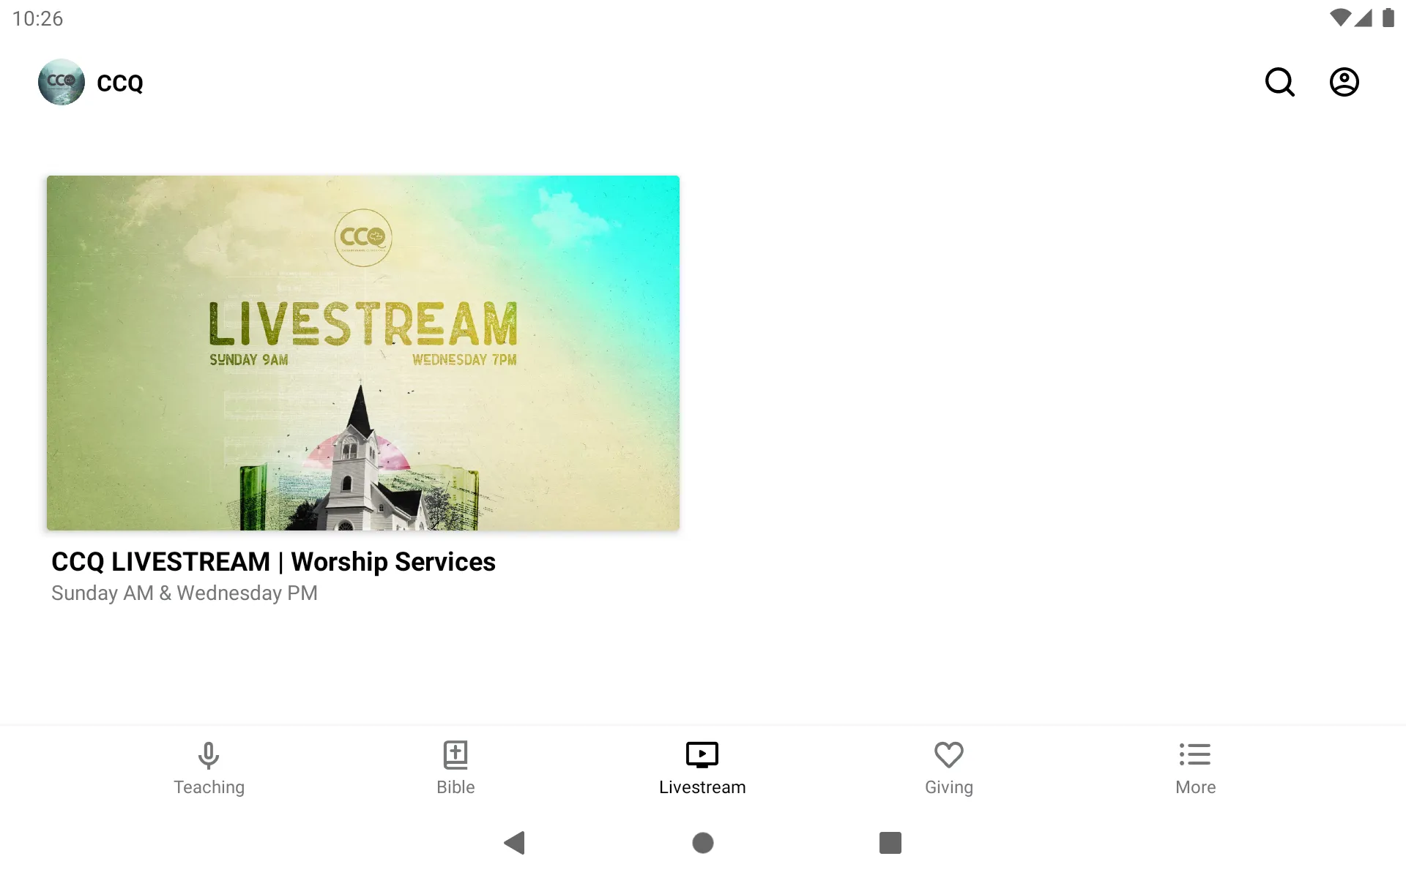Select the Giving tab label
Image resolution: width=1406 pixels, height=878 pixels.
[948, 786]
